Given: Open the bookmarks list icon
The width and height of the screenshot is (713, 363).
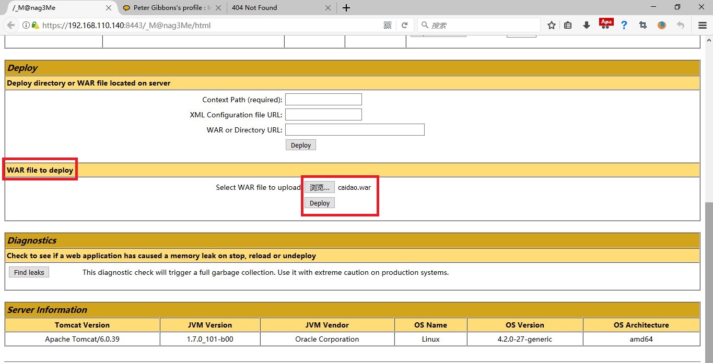Looking at the screenshot, I should pos(568,25).
